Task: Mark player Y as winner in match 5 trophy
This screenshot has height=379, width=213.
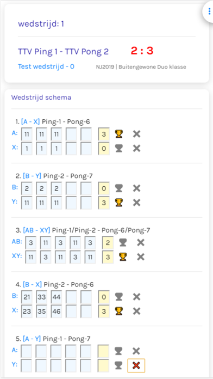Action: pos(118,365)
